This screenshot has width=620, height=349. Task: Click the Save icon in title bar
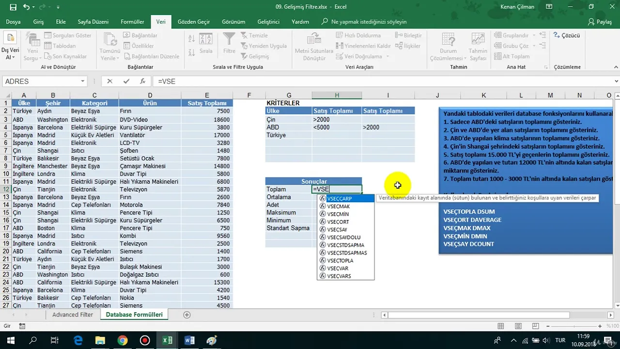pos(13,7)
